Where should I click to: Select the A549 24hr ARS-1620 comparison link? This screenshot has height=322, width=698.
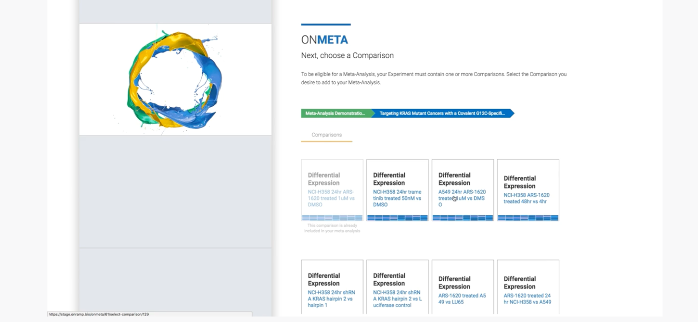pyautogui.click(x=462, y=198)
